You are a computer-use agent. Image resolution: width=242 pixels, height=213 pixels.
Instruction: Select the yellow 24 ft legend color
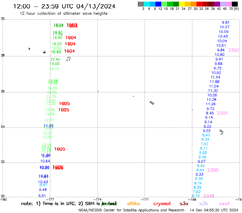point(182,4)
